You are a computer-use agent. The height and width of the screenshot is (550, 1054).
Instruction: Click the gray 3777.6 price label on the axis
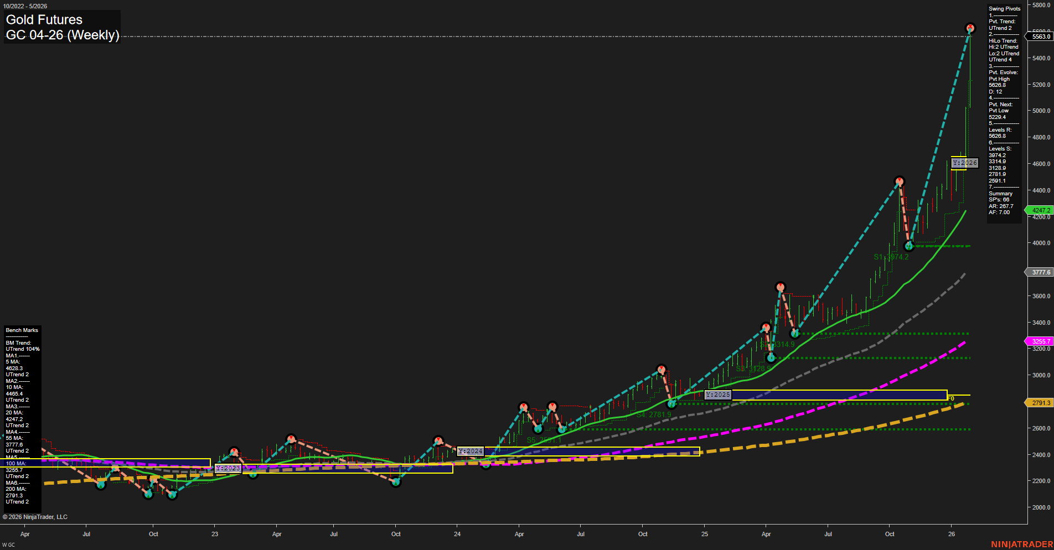(x=1040, y=272)
